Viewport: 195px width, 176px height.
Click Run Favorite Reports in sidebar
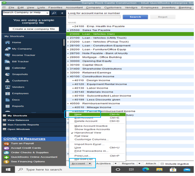click(23, 125)
